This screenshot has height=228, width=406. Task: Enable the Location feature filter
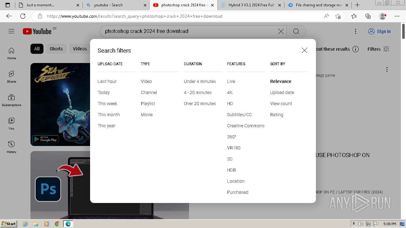(x=236, y=181)
